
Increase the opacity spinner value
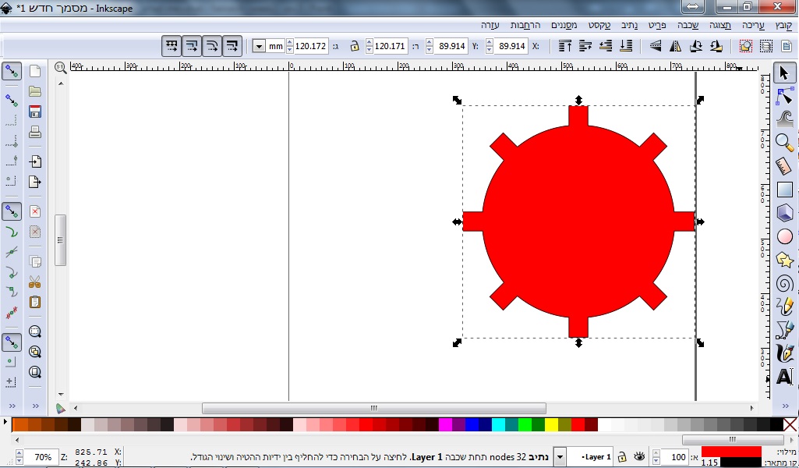pyautogui.click(x=657, y=452)
